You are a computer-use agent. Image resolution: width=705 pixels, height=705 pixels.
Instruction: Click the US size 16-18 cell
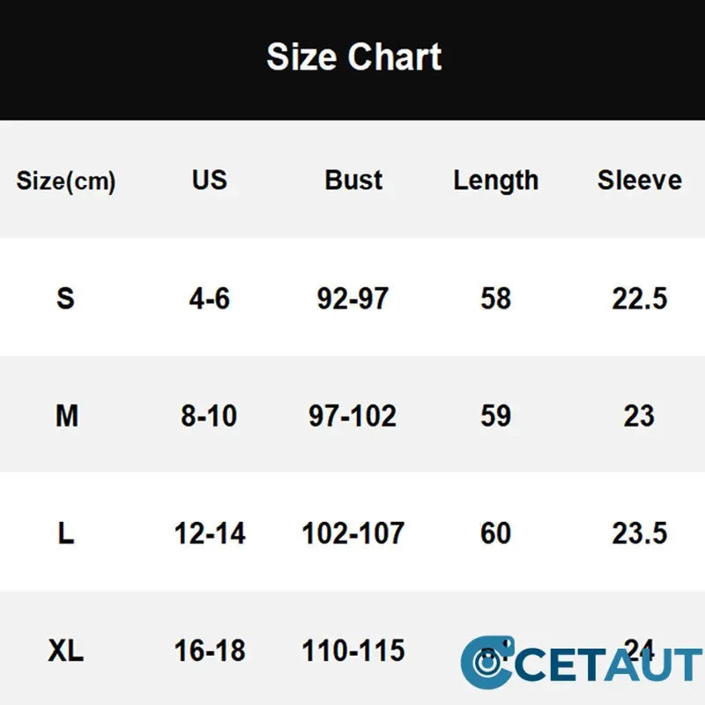tap(210, 650)
